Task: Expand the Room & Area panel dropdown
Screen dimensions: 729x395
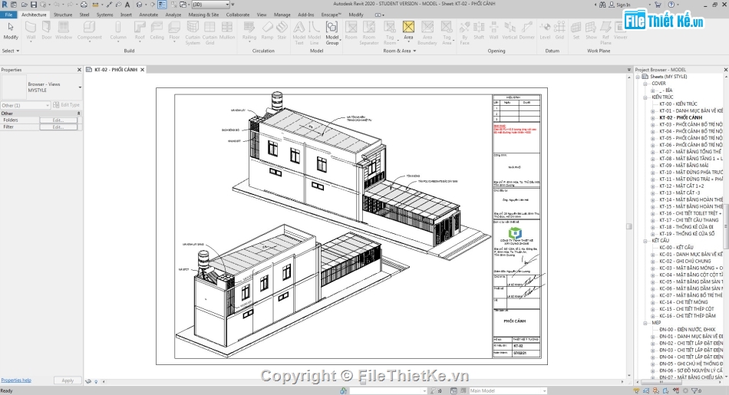Action: (399, 51)
